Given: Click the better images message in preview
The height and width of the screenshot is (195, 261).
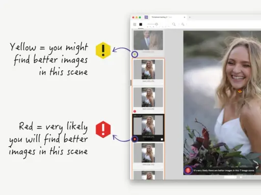Looking at the screenshot, I should click(x=224, y=171).
